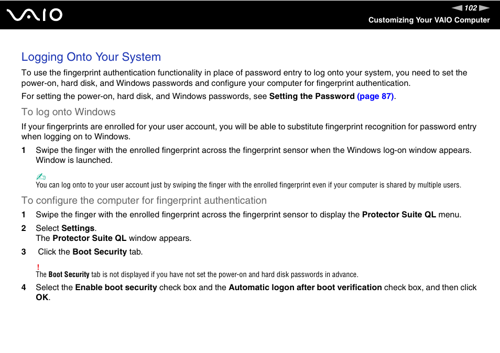Go to next page with right arrow

pyautogui.click(x=484, y=8)
